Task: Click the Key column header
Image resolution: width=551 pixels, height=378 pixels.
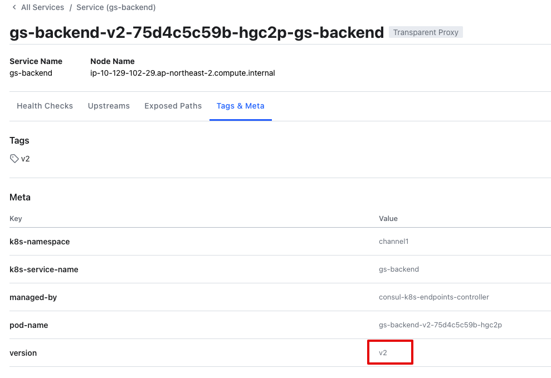Action: [x=16, y=219]
